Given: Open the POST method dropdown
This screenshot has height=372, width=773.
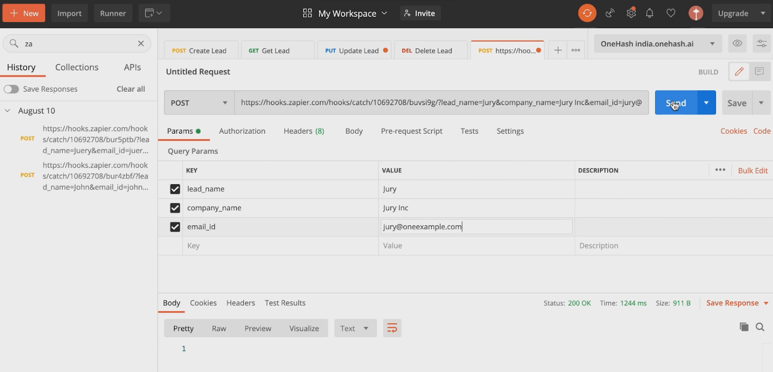Looking at the screenshot, I should pyautogui.click(x=199, y=103).
